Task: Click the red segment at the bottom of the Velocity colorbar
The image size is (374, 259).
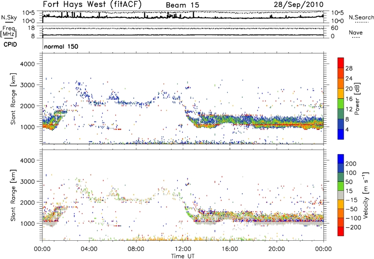Action: point(341,231)
